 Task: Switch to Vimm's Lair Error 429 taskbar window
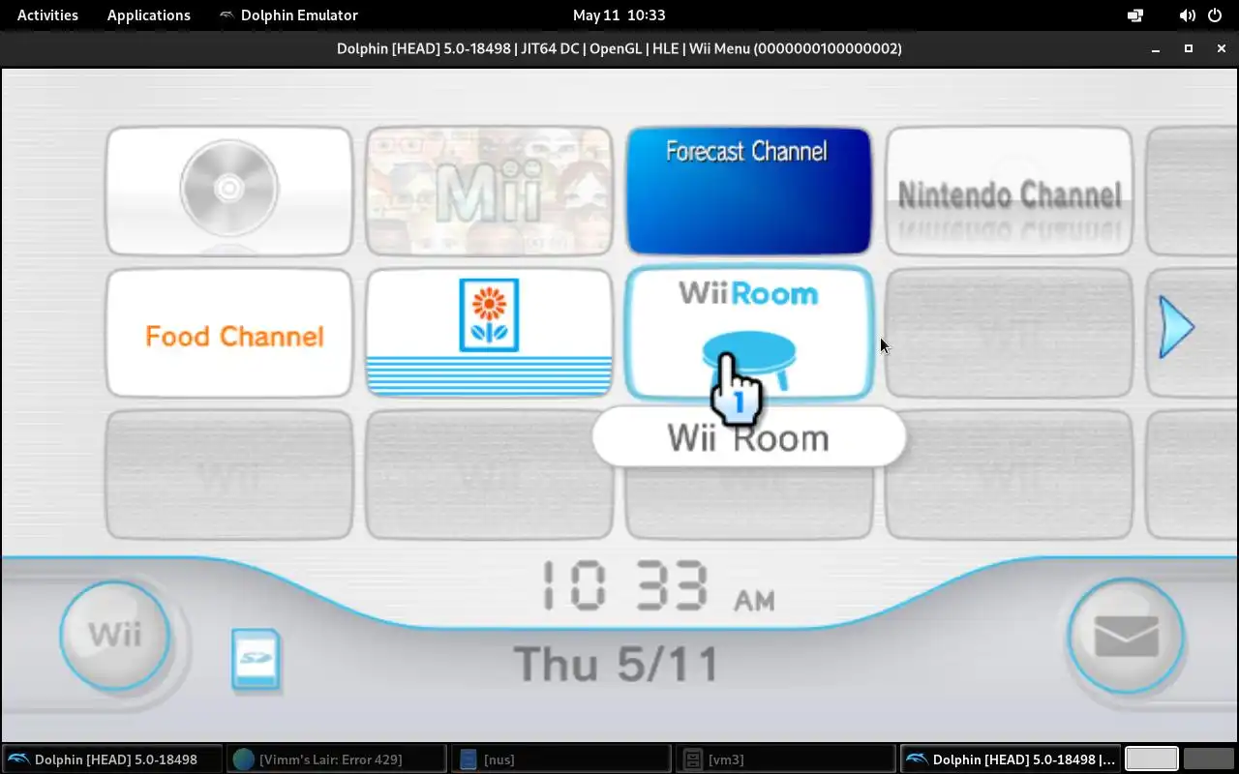pyautogui.click(x=337, y=759)
